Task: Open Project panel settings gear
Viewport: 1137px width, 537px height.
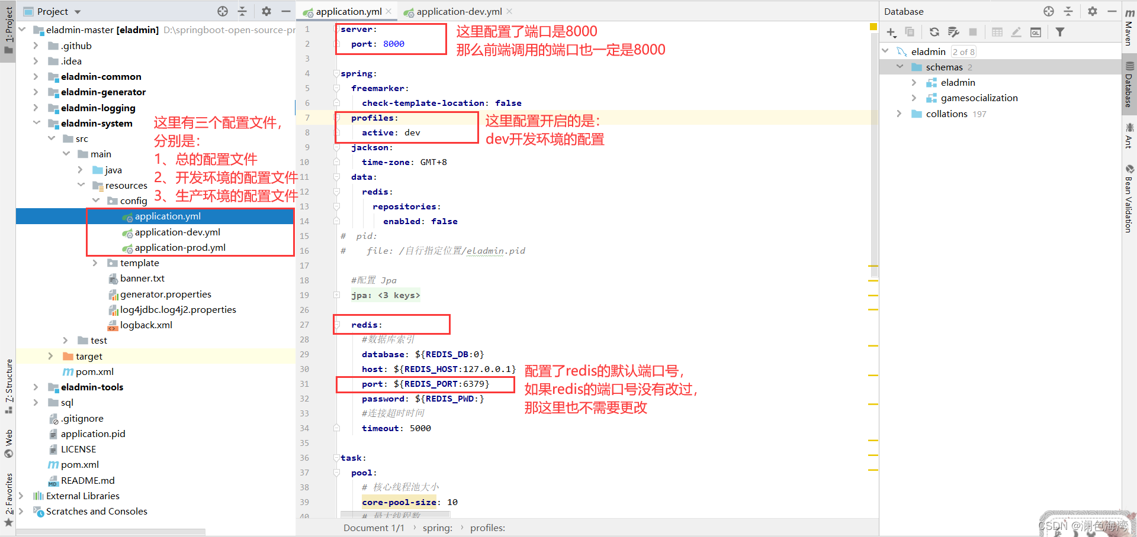Action: tap(266, 11)
